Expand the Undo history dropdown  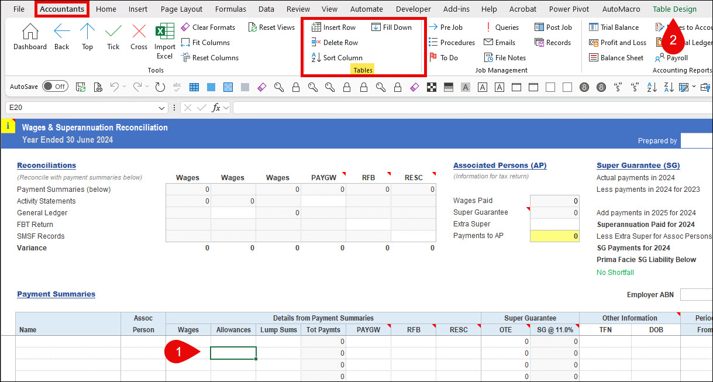125,87
